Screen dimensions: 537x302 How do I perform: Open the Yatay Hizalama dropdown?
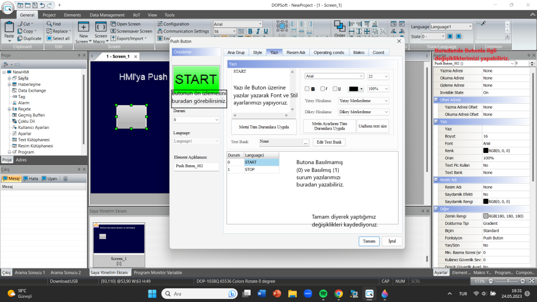pyautogui.click(x=363, y=101)
